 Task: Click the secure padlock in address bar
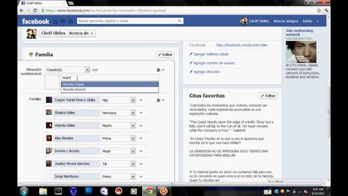coord(43,10)
